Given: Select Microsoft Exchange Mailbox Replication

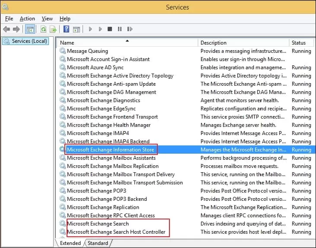Looking at the screenshot, I should (113, 166).
